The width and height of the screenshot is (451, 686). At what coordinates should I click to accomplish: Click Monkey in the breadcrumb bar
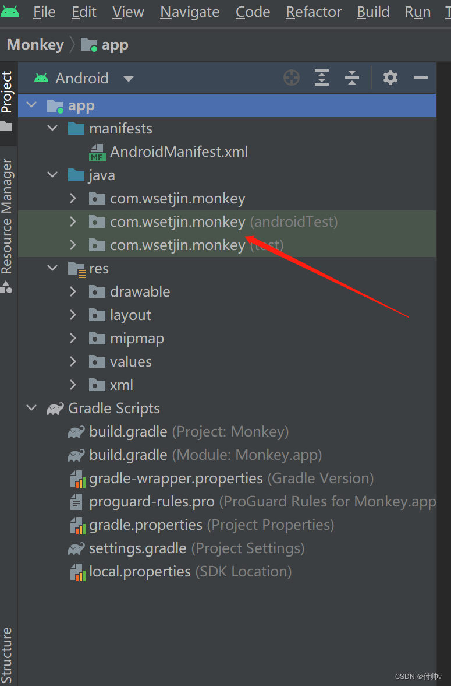pos(35,45)
